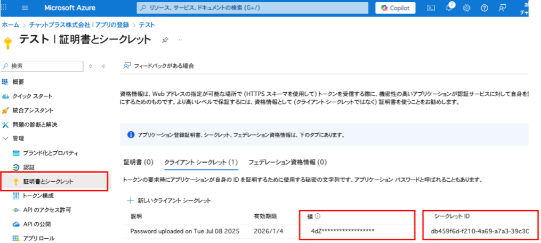Select the Password uploaded on Tue Jul 08 2025 cell
Viewport: 541px width, 243px height.
(x=185, y=231)
